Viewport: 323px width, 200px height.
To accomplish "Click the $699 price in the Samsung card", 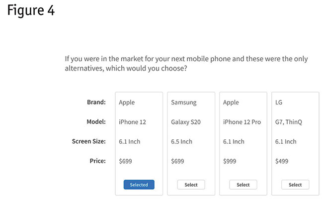I will 178,161.
